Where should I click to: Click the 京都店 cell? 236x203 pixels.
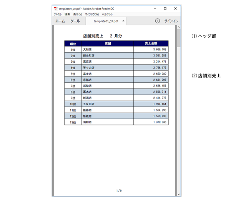108,80
